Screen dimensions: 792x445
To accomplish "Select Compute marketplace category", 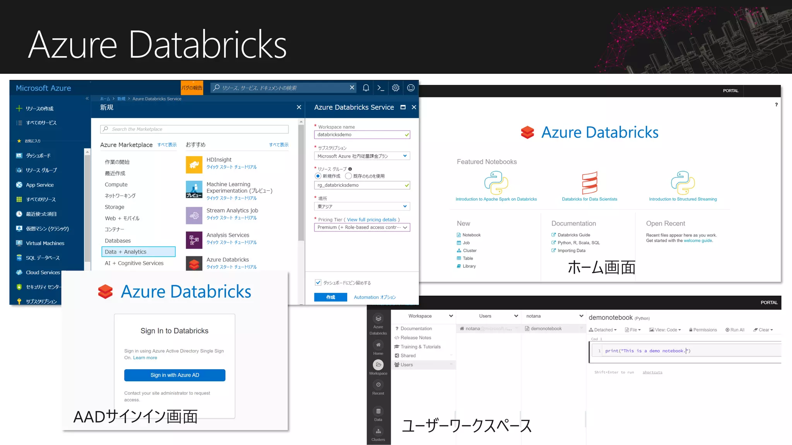I will 116,185.
